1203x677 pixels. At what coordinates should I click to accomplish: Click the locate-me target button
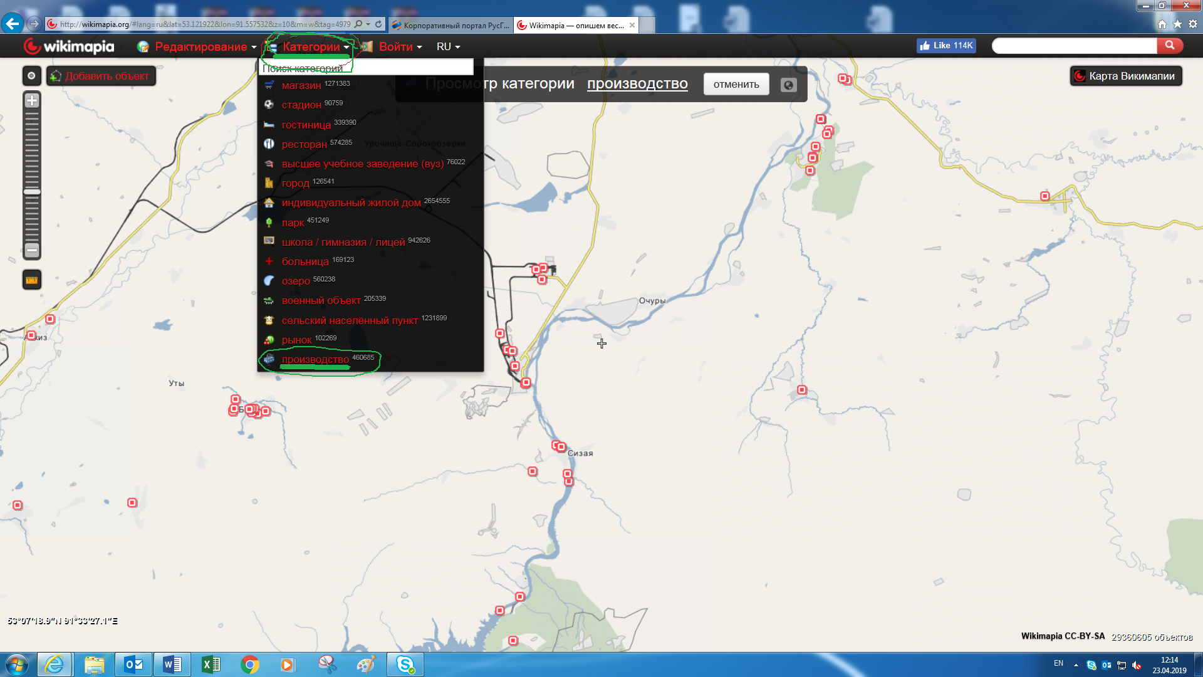pyautogui.click(x=31, y=76)
